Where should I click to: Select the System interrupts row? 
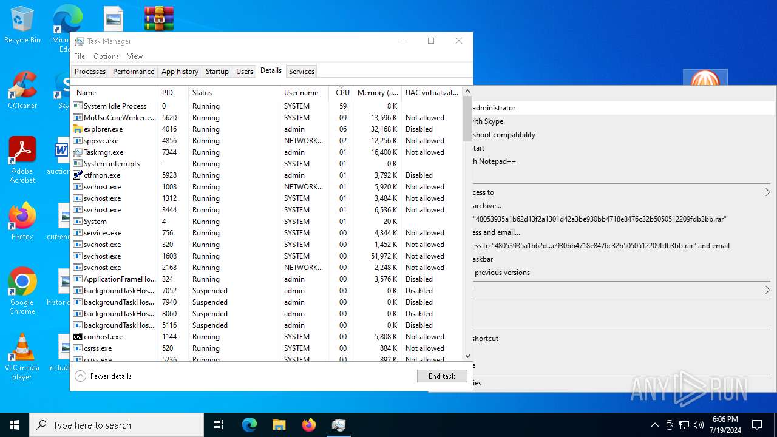pos(266,164)
